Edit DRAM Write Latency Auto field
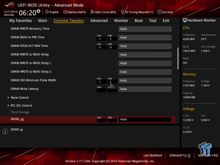220x165 pixels. tap(145, 89)
